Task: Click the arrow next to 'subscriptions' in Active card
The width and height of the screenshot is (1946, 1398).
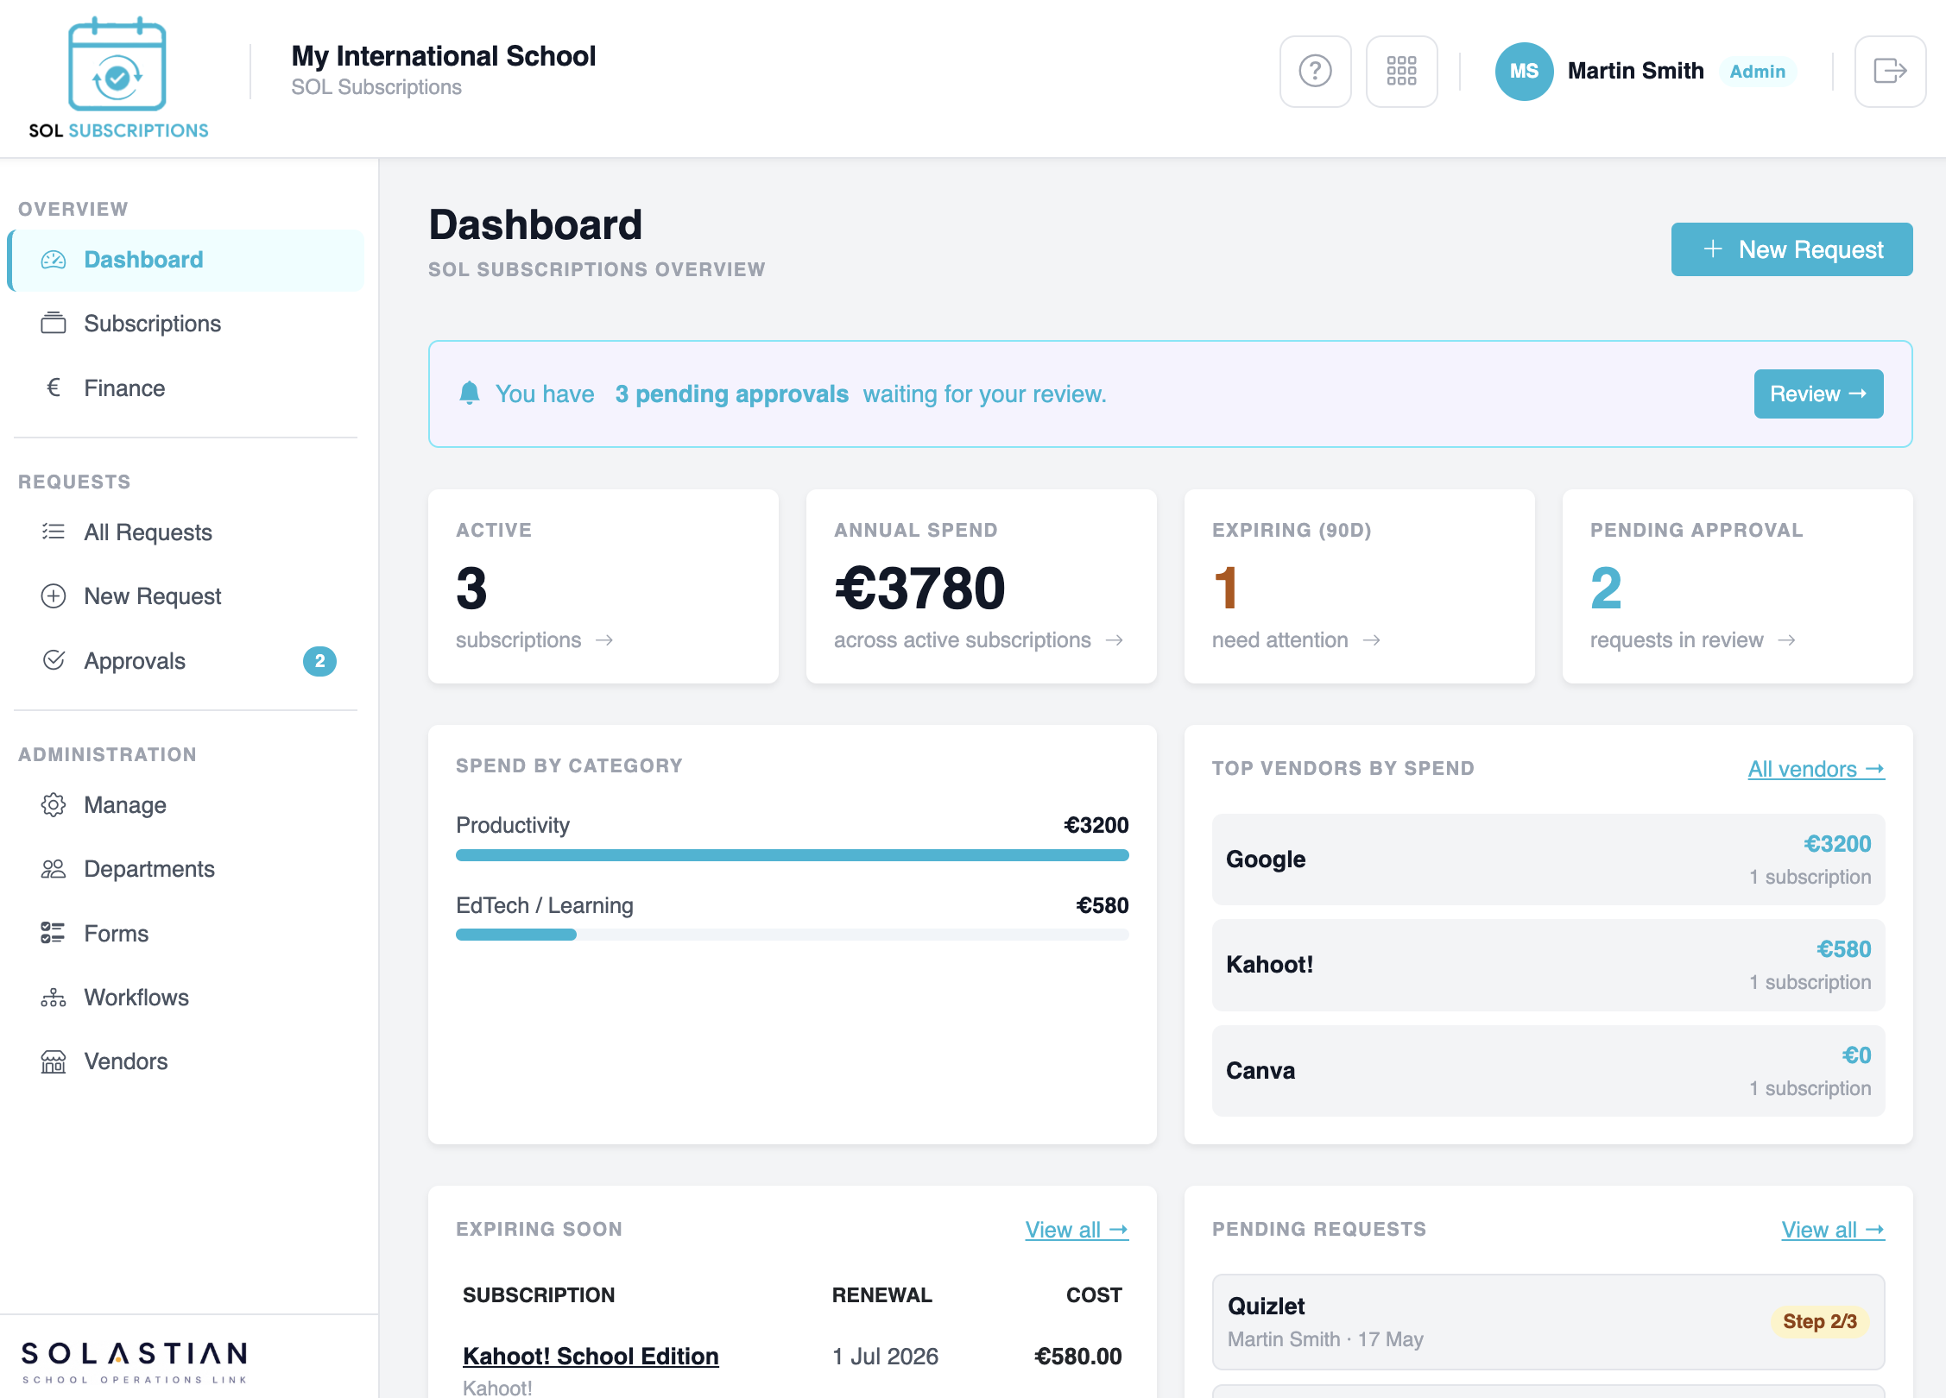Action: [x=604, y=640]
